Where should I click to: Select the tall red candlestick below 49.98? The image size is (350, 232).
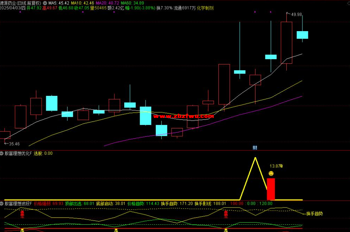click(x=286, y=43)
